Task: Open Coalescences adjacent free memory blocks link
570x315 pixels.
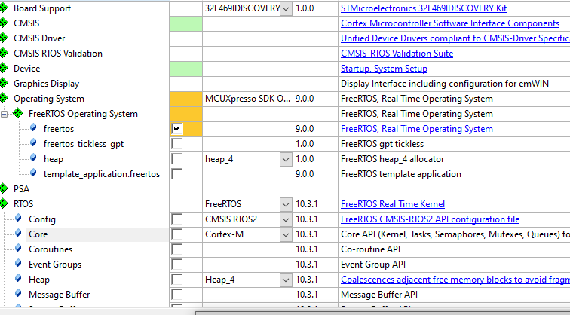Action: pos(455,280)
